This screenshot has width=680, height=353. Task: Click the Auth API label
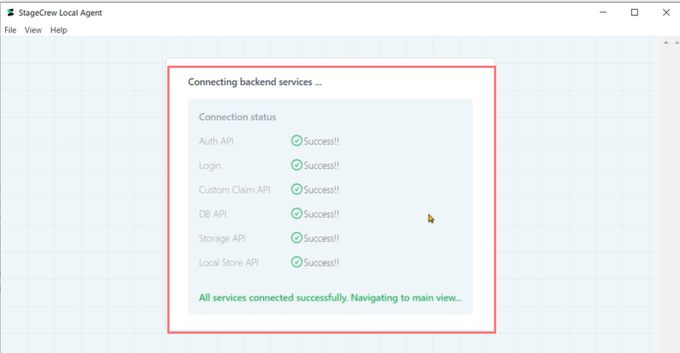pyautogui.click(x=216, y=141)
